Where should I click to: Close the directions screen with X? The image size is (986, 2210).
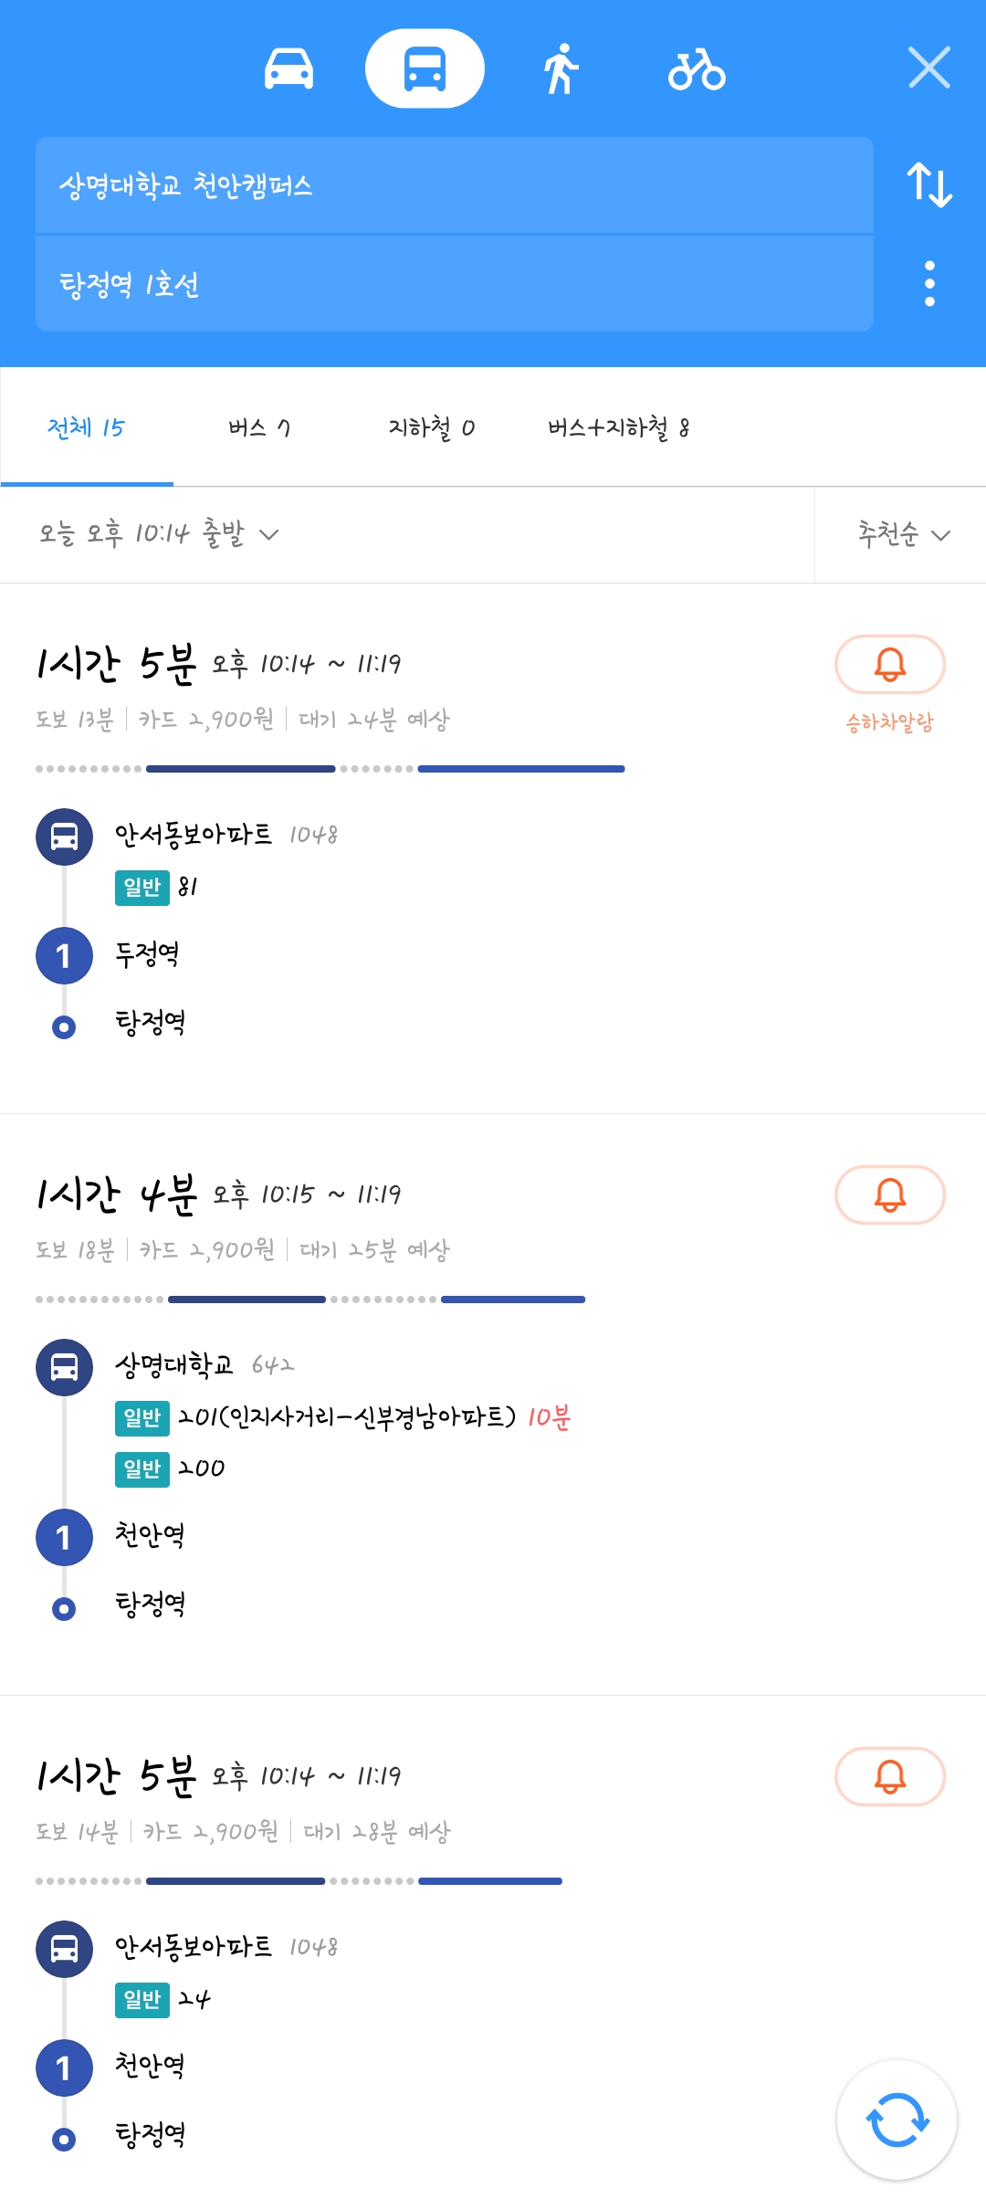pyautogui.click(x=929, y=68)
